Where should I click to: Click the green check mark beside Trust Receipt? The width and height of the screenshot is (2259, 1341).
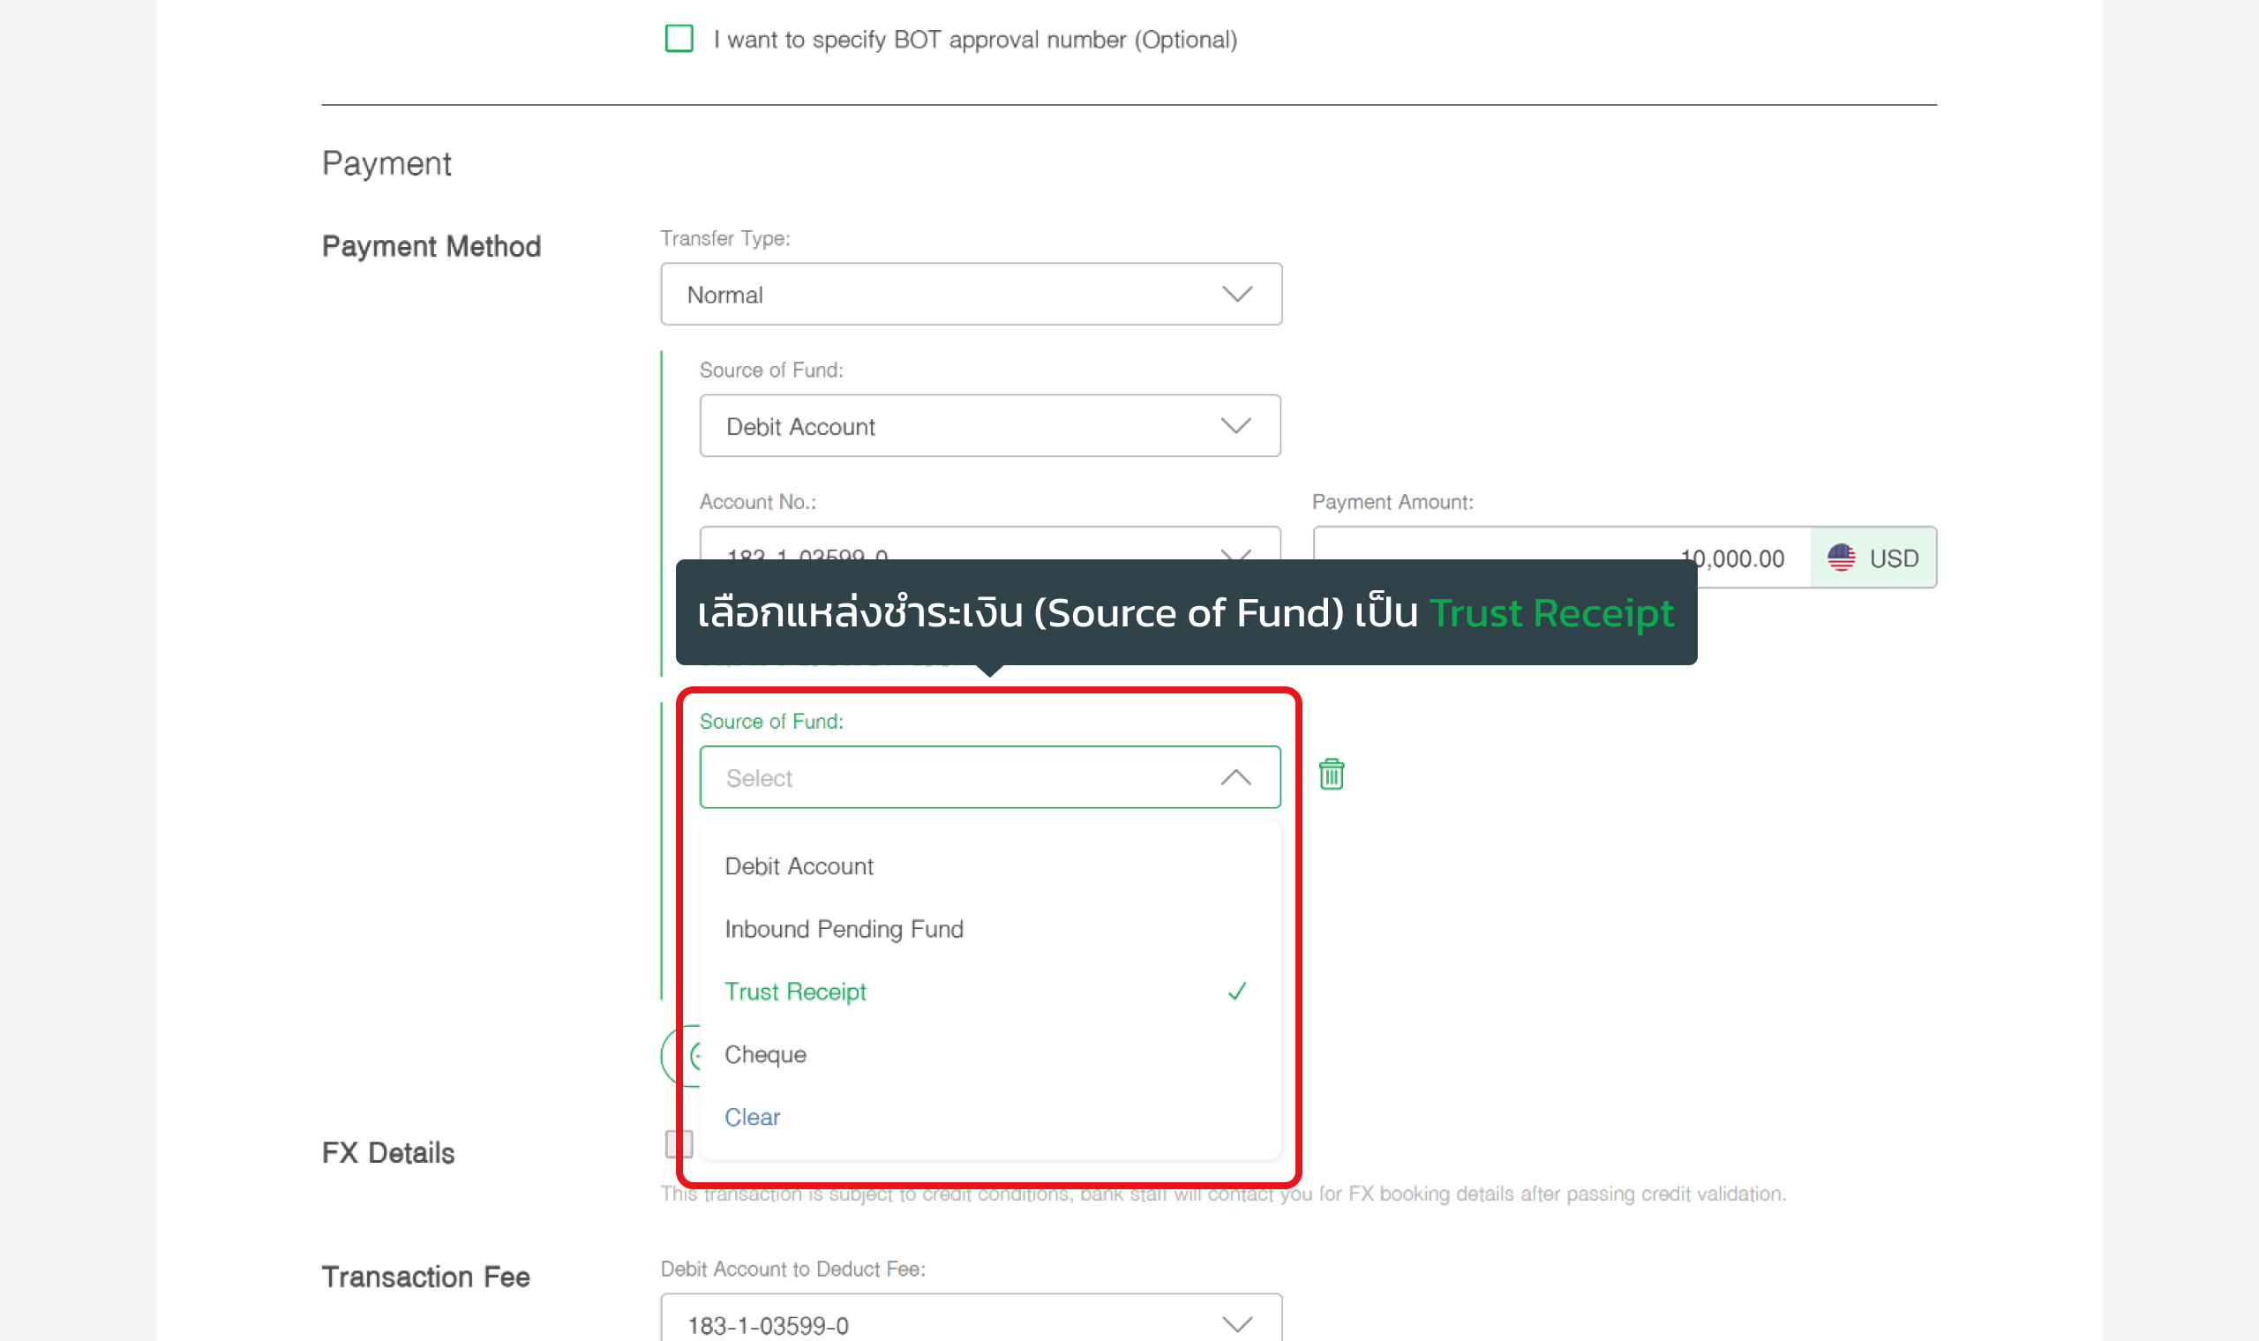coord(1237,992)
